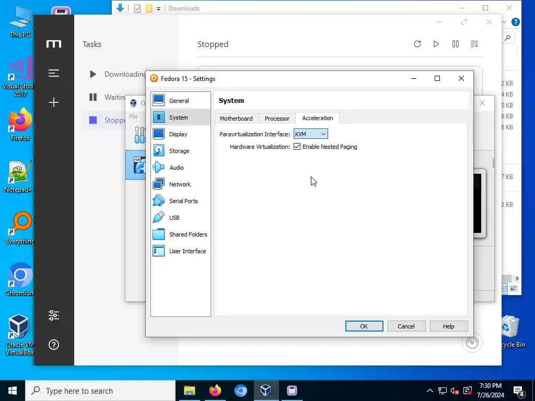Switch to VirtualBox from taskbar

(266, 391)
